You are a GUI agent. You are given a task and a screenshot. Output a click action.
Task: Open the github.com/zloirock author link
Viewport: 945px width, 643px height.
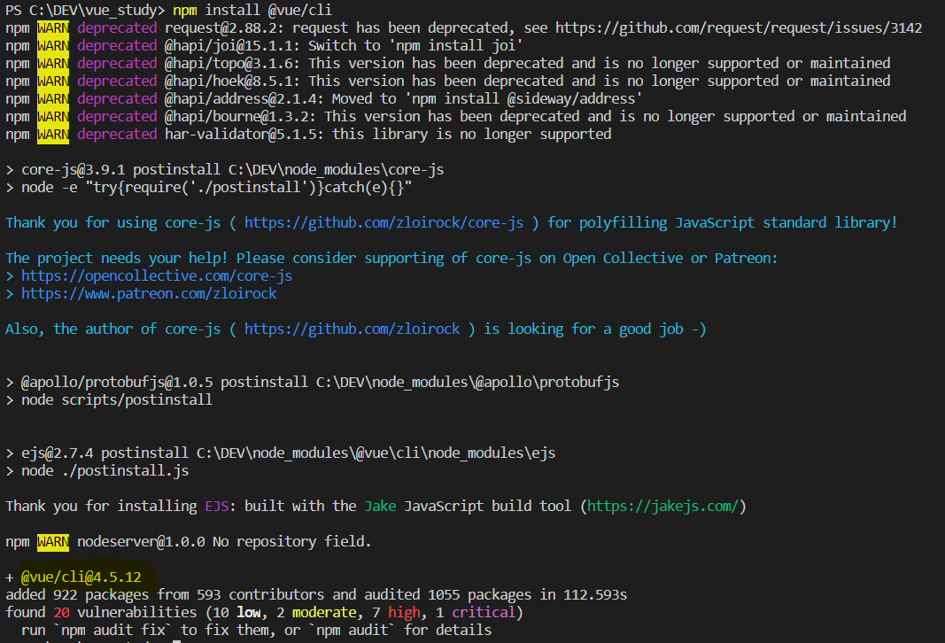[352, 329]
